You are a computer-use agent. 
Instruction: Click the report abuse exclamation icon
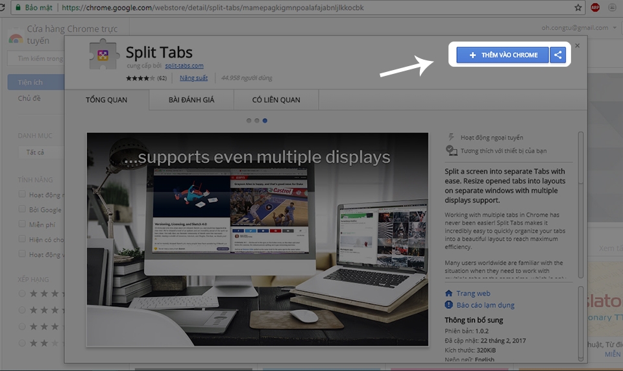[x=448, y=305]
